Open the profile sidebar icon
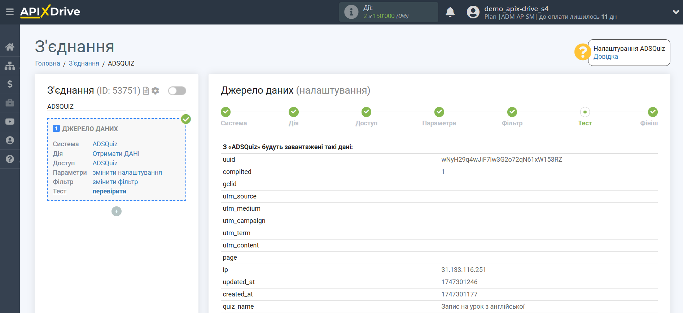 (x=10, y=140)
